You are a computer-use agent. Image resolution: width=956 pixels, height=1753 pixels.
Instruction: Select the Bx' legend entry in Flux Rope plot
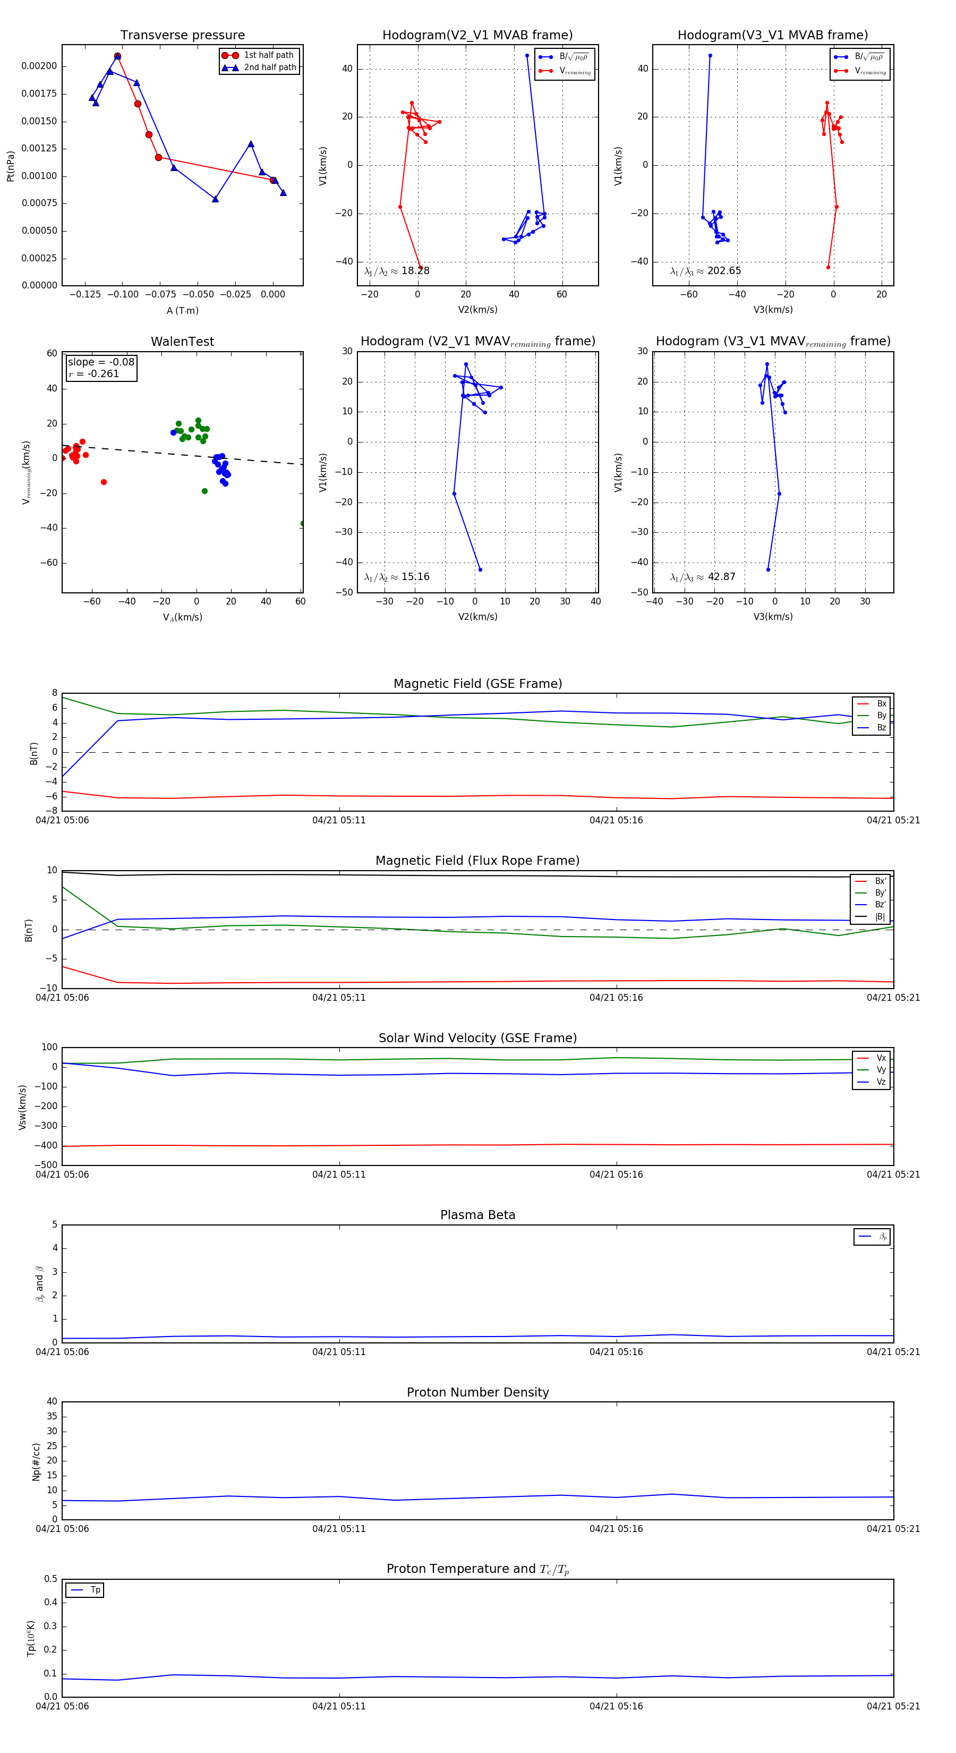[x=871, y=881]
